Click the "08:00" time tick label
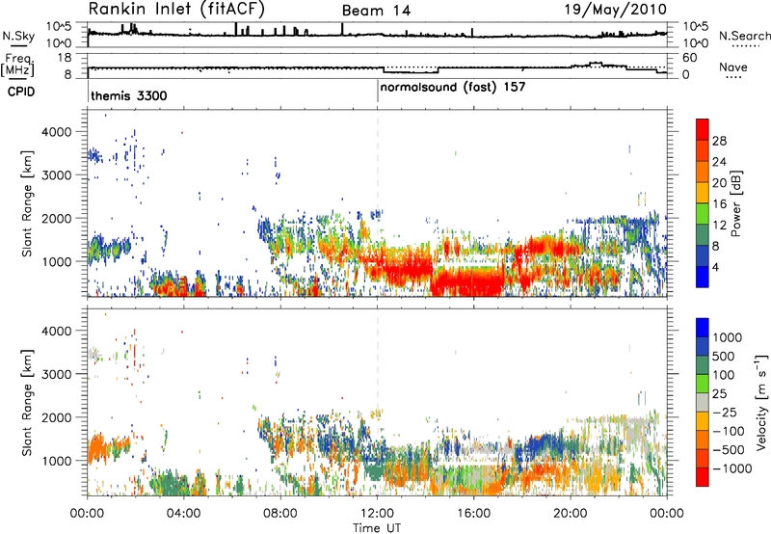The width and height of the screenshot is (771, 534). tap(279, 514)
